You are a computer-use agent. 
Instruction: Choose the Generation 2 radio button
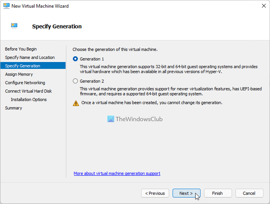pos(76,81)
